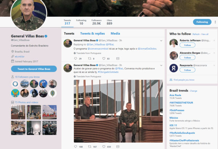Send first tweet via direct message
The height and width of the screenshot is (149, 218).
118,58
